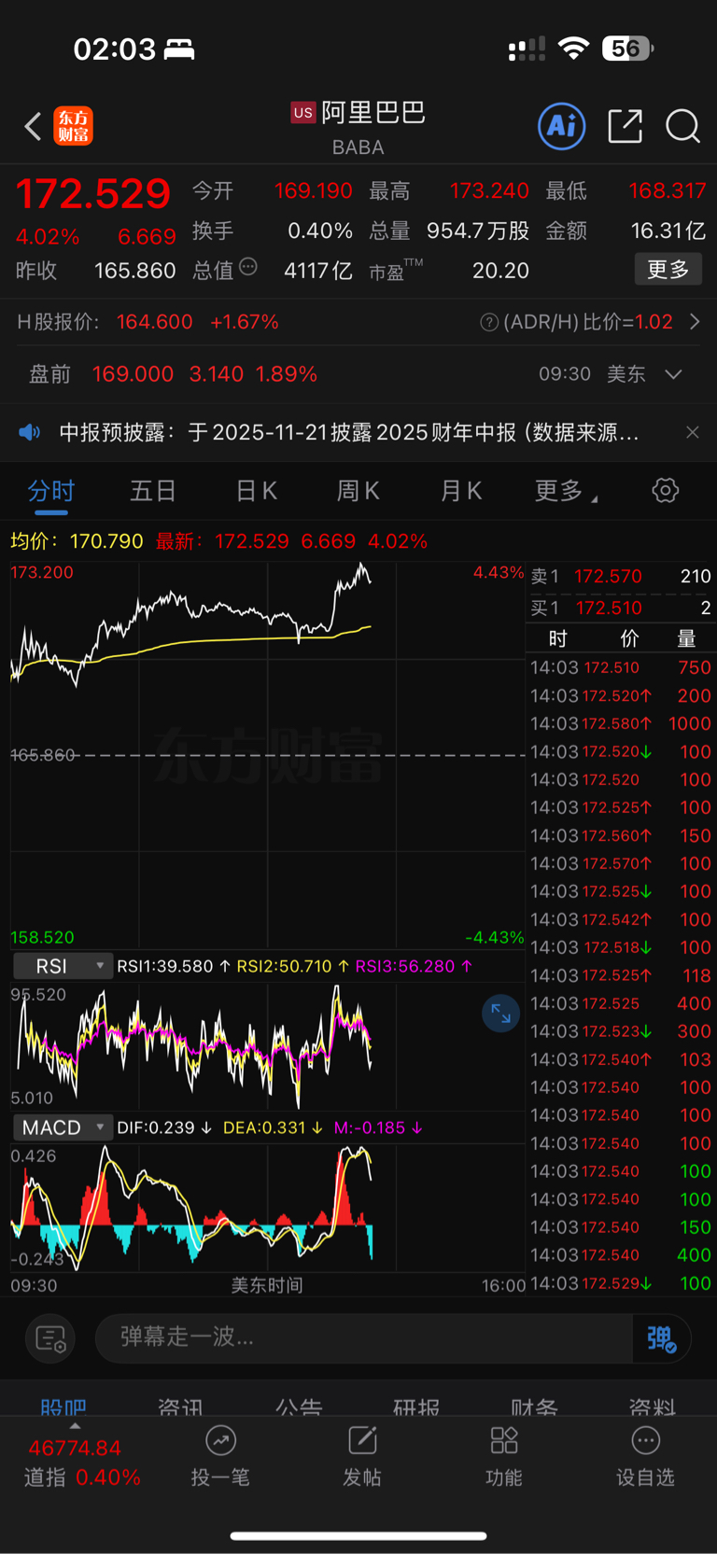Tap the 均价 170.790 label
This screenshot has height=1554, width=717.
[77, 541]
